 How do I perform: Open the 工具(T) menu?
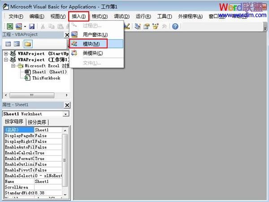tap(165, 17)
